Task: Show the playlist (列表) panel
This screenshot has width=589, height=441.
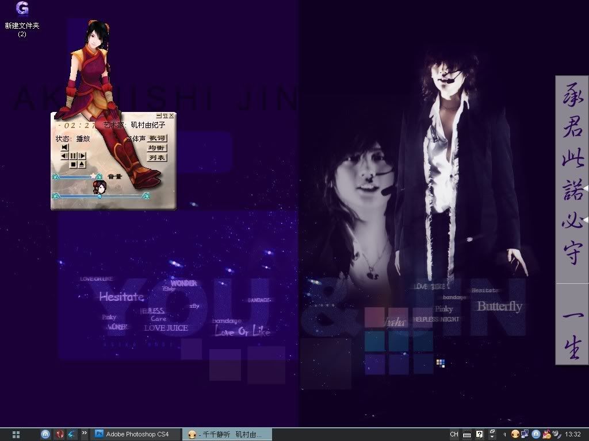Action: (156, 157)
